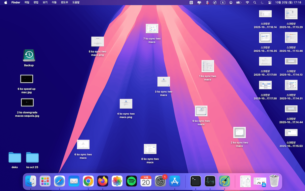Switch input source in menu bar
The height and width of the screenshot is (191, 305).
click(x=223, y=3)
